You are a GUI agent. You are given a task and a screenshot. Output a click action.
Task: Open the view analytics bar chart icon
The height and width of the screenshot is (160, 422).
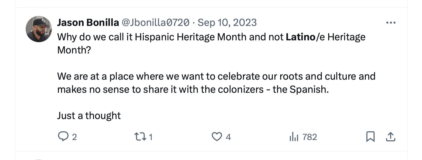pos(294,137)
